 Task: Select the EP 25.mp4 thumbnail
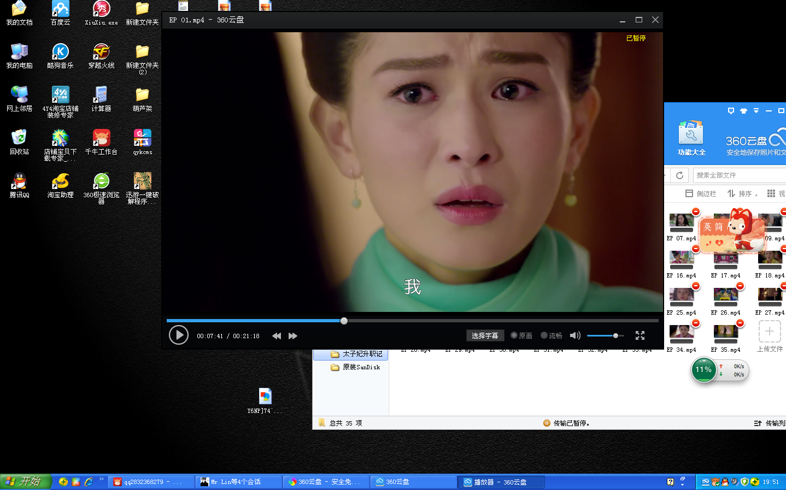[682, 296]
